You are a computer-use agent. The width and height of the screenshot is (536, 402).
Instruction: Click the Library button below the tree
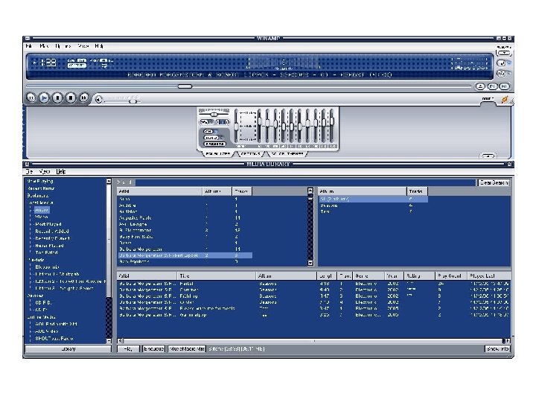pos(68,348)
